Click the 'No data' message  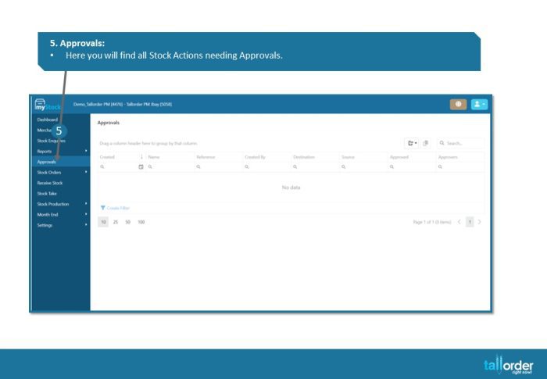click(x=291, y=188)
